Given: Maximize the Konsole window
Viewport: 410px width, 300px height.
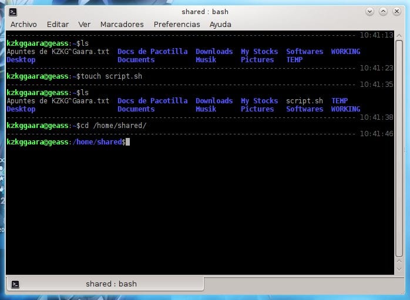Looking at the screenshot, I should coord(384,12).
